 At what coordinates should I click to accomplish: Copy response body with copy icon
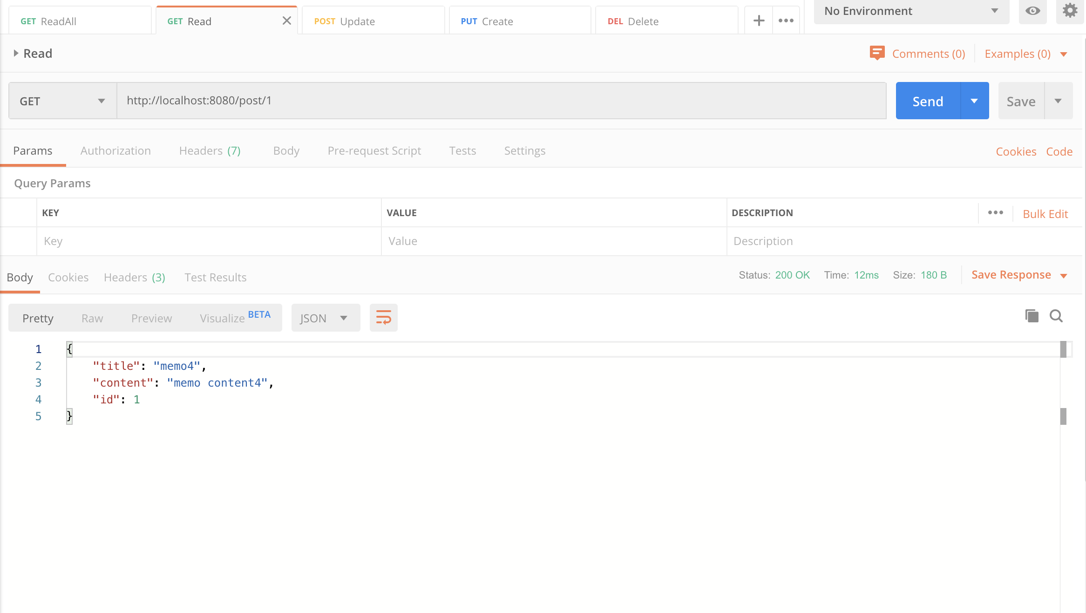(1032, 316)
